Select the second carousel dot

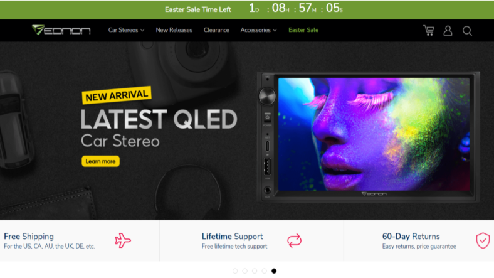point(244,270)
